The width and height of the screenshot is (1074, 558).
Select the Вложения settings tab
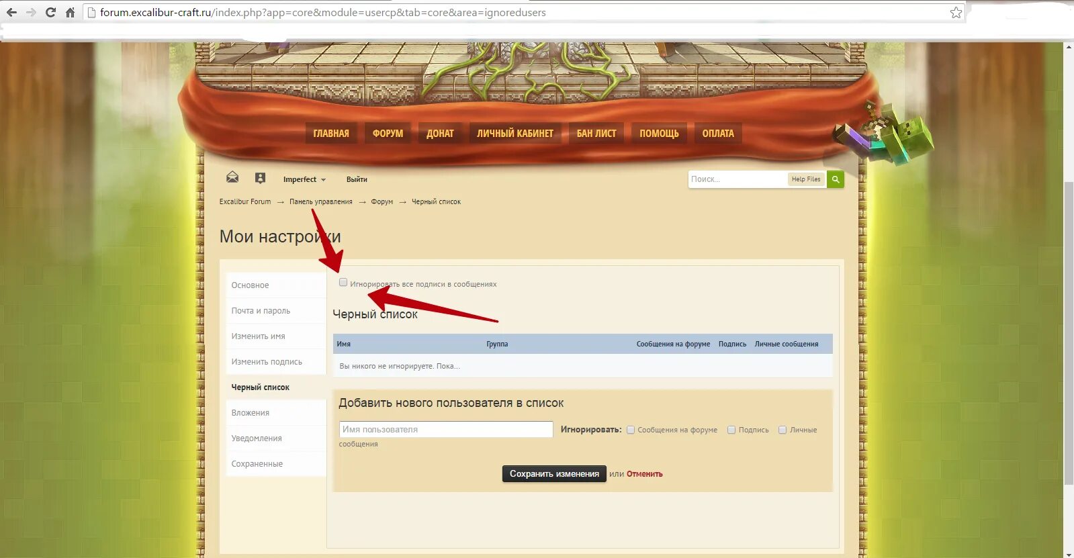[276, 413]
